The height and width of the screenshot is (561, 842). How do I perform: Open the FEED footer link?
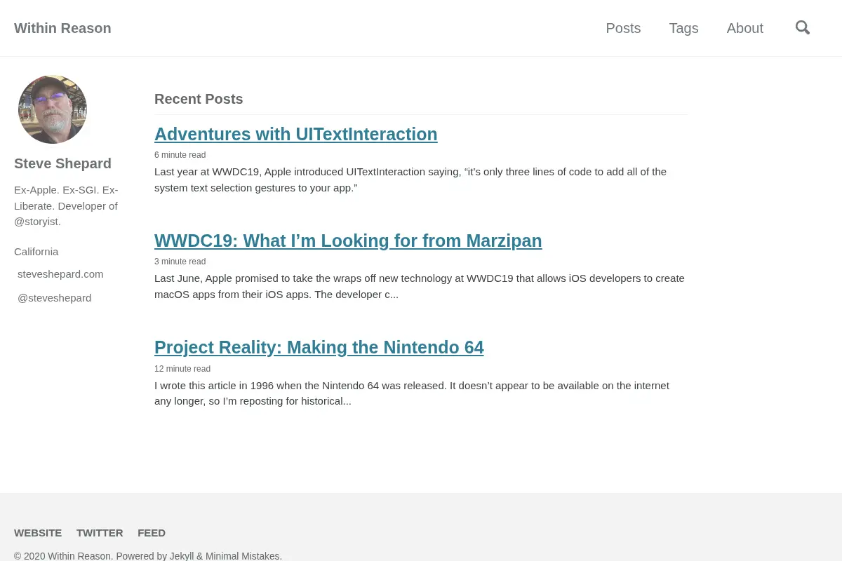point(152,533)
